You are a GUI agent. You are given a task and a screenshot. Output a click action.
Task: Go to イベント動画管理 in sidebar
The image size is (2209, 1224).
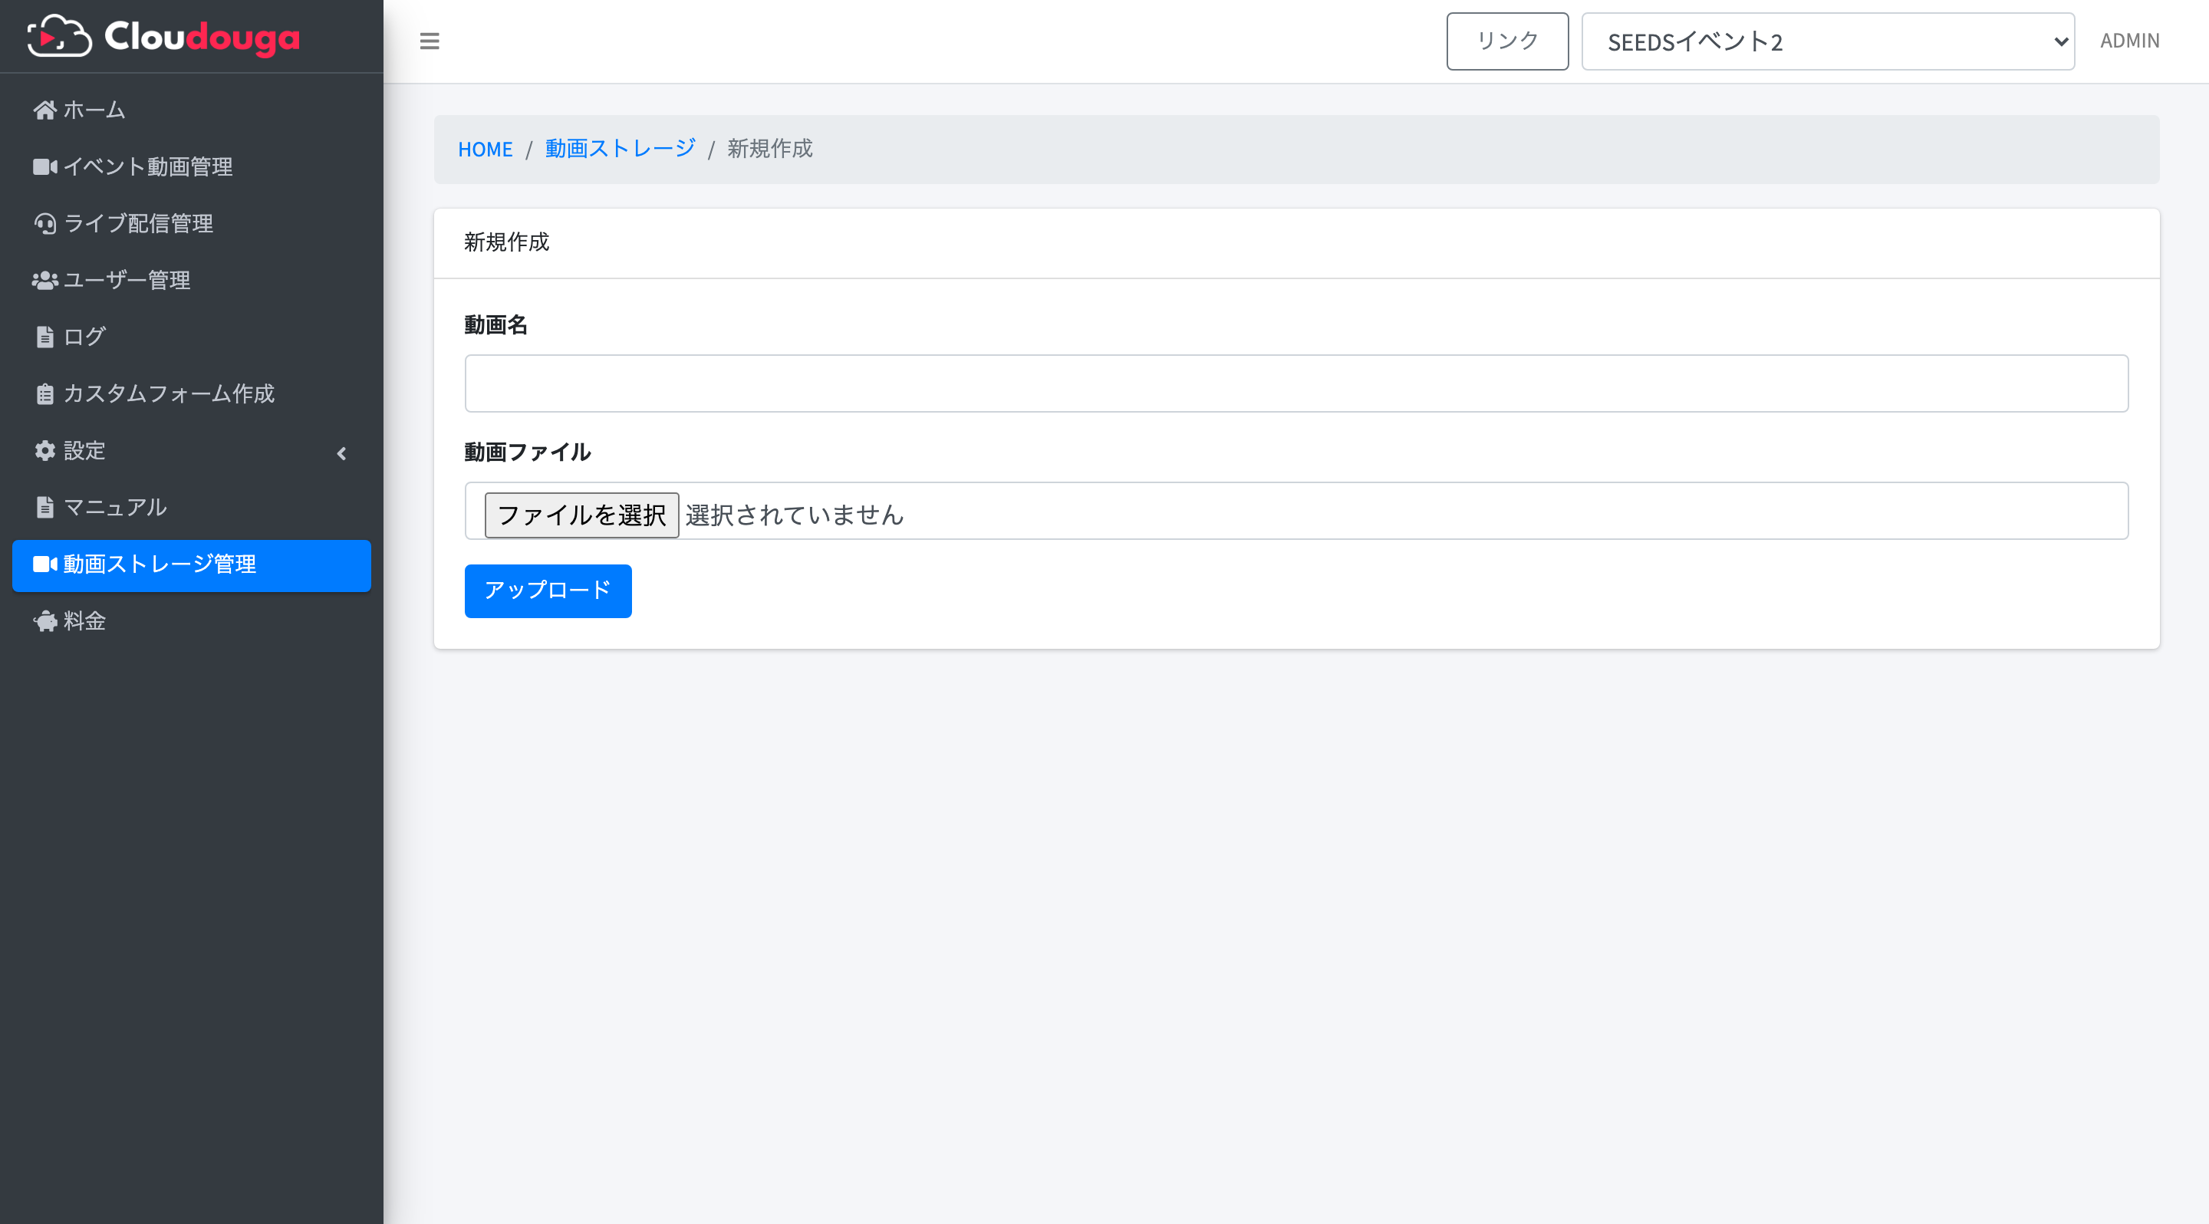[x=191, y=166]
